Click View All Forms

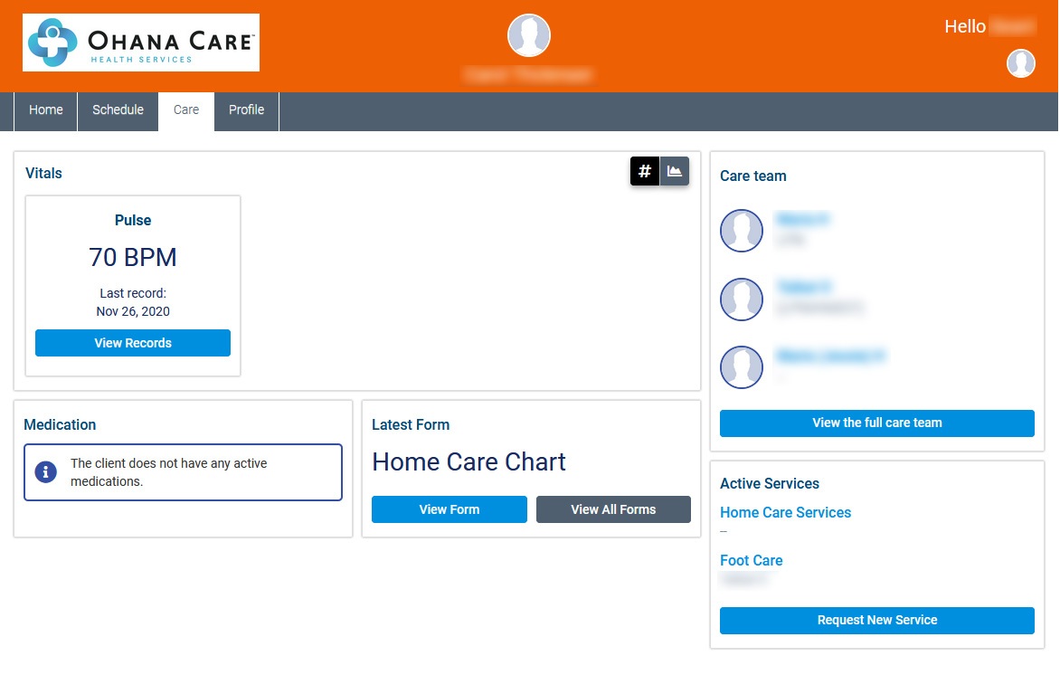point(613,509)
